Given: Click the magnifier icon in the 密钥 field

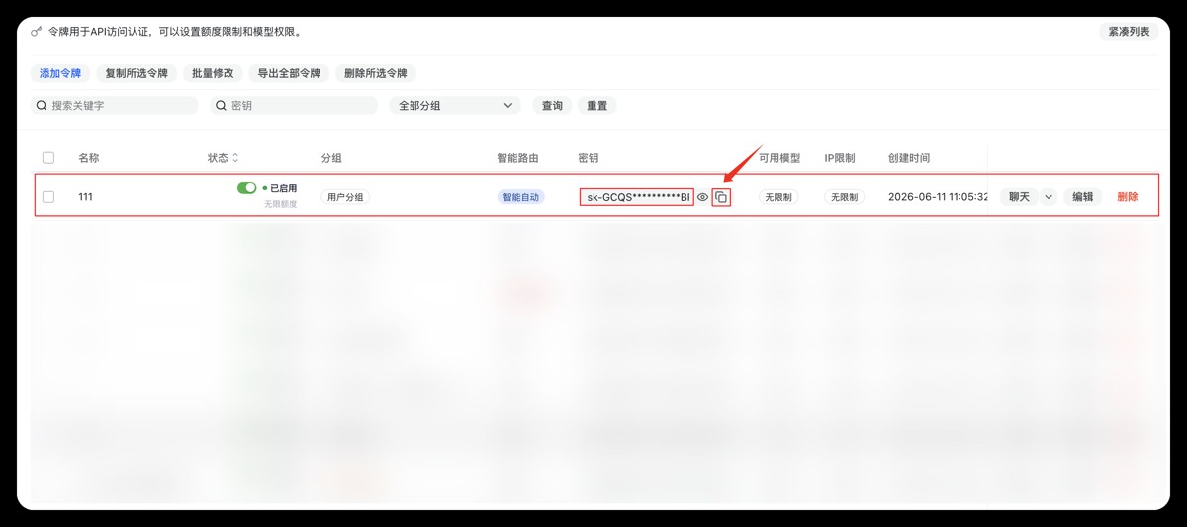Looking at the screenshot, I should [x=221, y=105].
